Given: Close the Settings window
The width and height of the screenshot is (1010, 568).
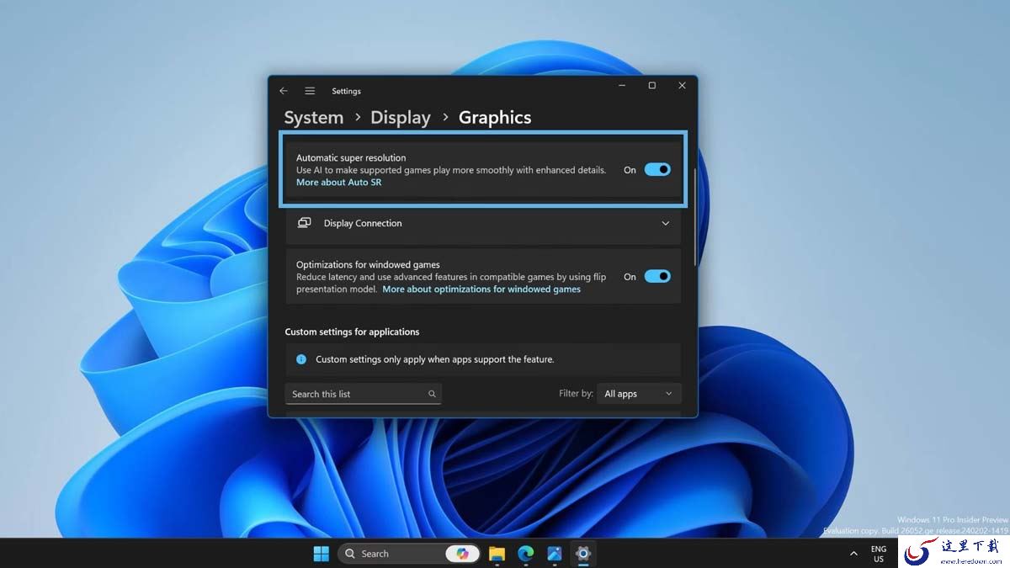Looking at the screenshot, I should [682, 85].
